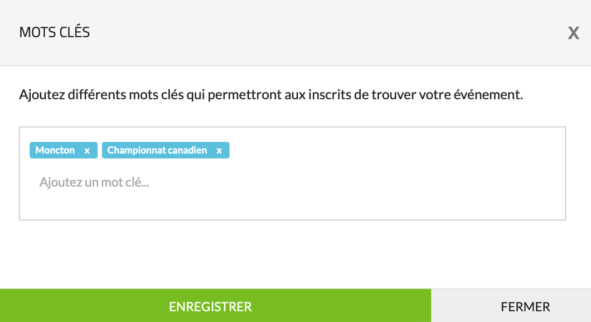The image size is (591, 322).
Task: Delete Moncton using its x icon
Action: pyautogui.click(x=87, y=151)
